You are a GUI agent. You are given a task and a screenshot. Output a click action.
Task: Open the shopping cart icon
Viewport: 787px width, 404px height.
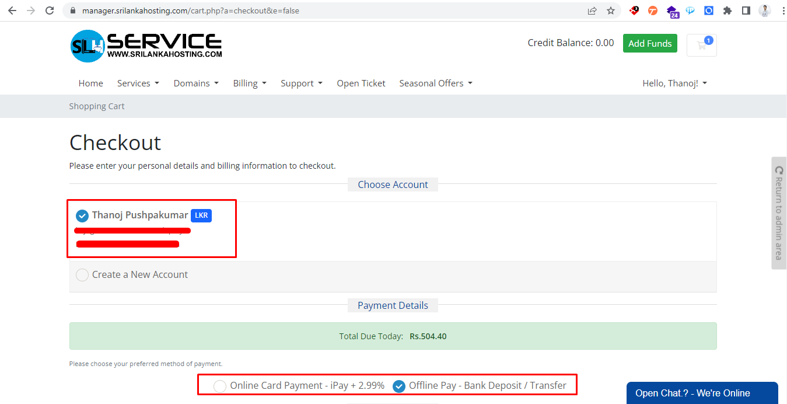pos(701,45)
